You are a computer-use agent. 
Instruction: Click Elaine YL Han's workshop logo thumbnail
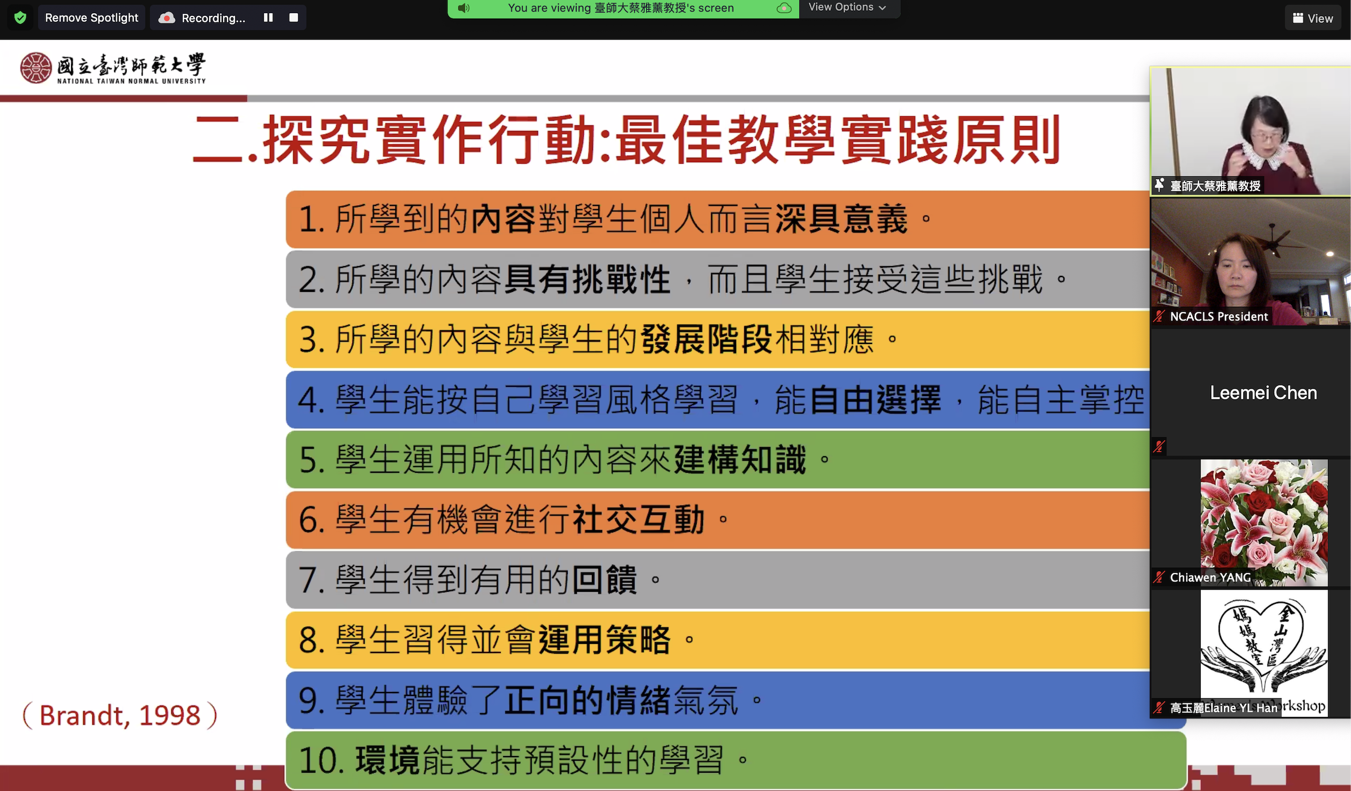[x=1263, y=647]
